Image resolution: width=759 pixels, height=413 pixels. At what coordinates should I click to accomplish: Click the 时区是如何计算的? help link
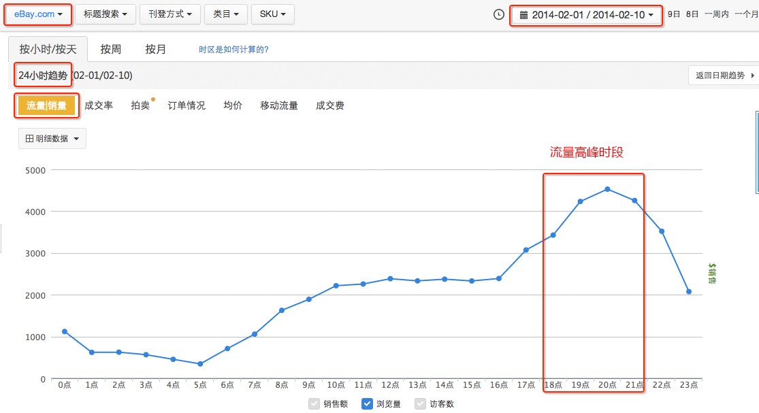(x=233, y=50)
